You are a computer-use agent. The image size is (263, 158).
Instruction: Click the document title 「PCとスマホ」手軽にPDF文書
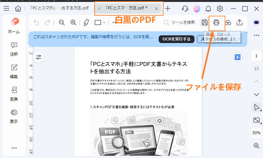138,68
